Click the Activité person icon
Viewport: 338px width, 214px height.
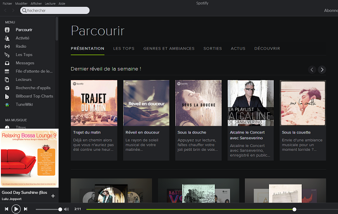click(x=7, y=38)
